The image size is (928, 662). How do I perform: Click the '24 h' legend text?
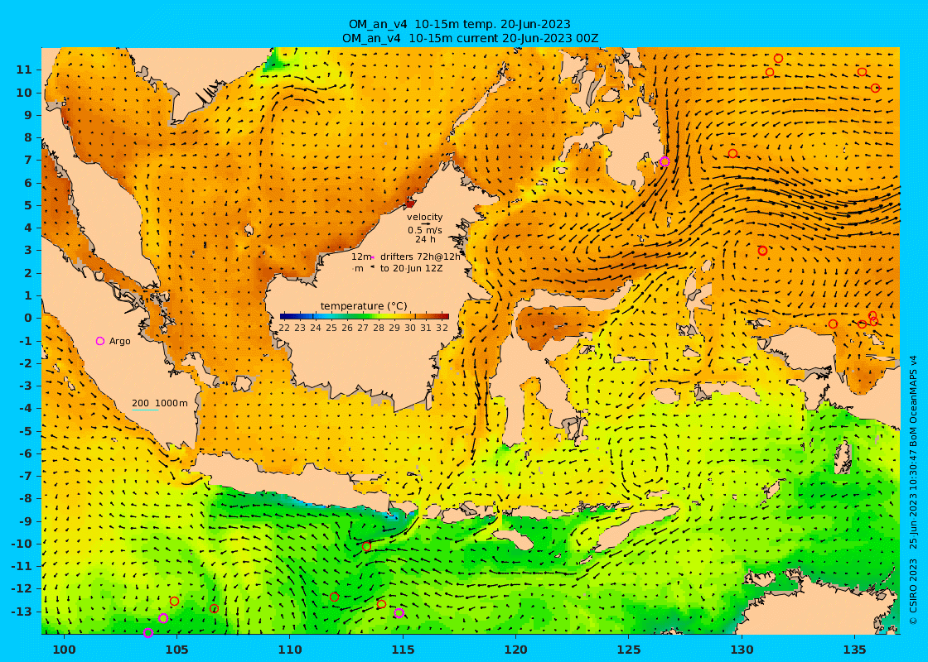coord(425,239)
